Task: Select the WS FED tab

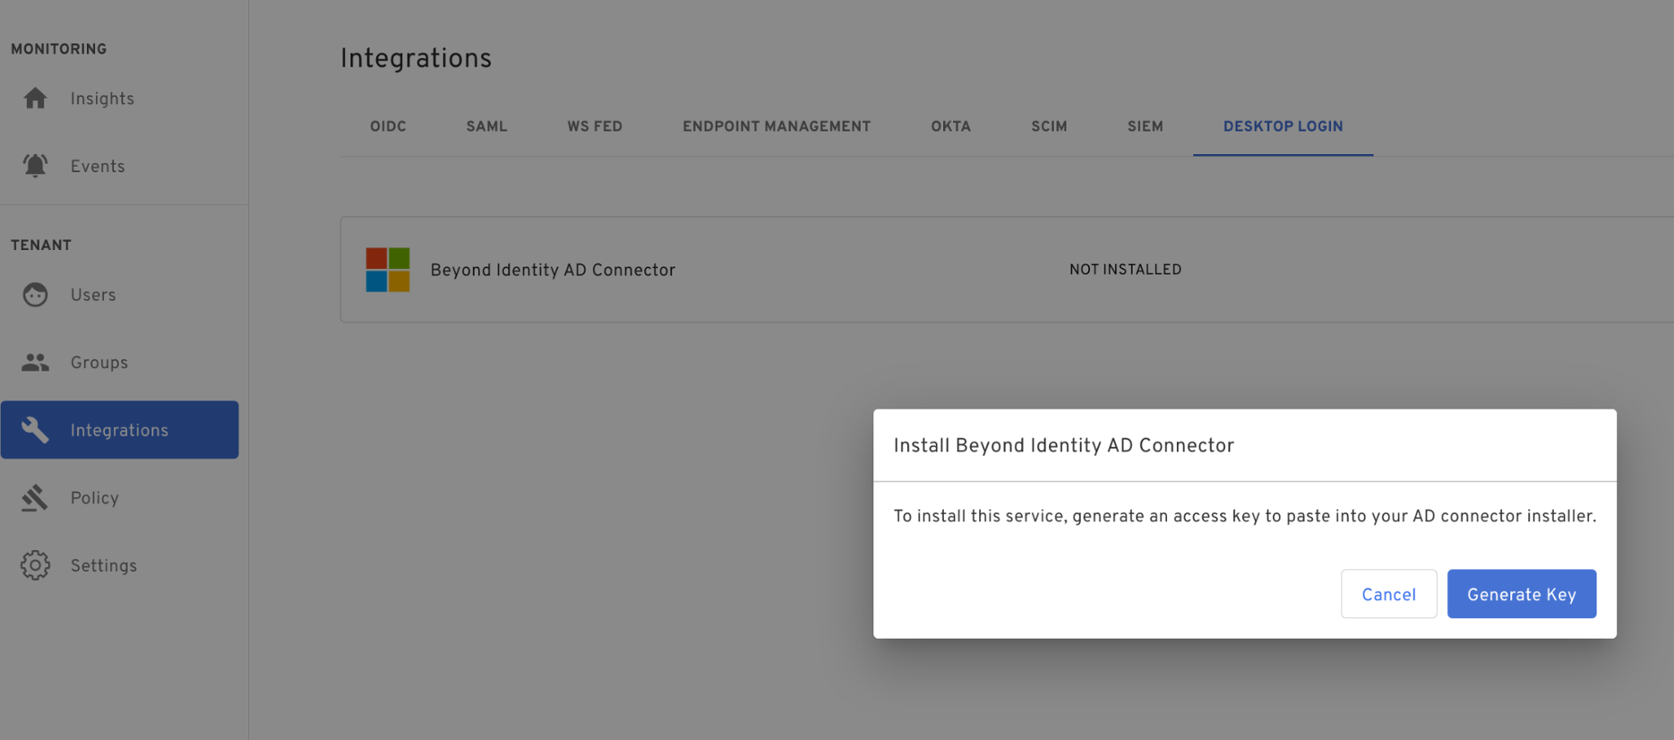Action: (595, 127)
